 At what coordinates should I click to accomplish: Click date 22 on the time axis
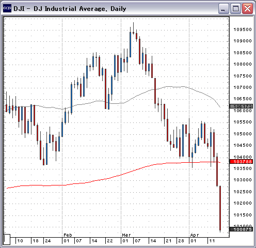click(x=110, y=241)
